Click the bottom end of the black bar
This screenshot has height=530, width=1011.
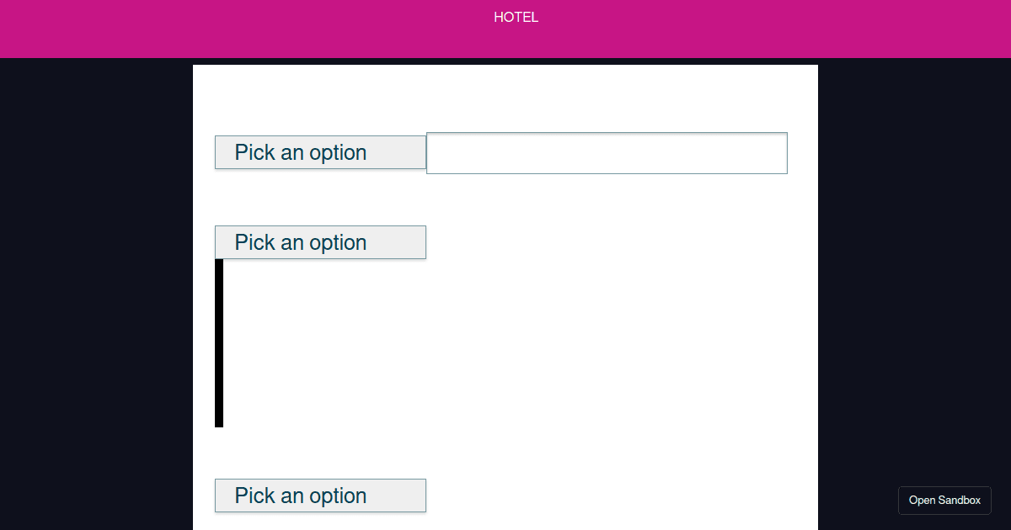coord(219,423)
